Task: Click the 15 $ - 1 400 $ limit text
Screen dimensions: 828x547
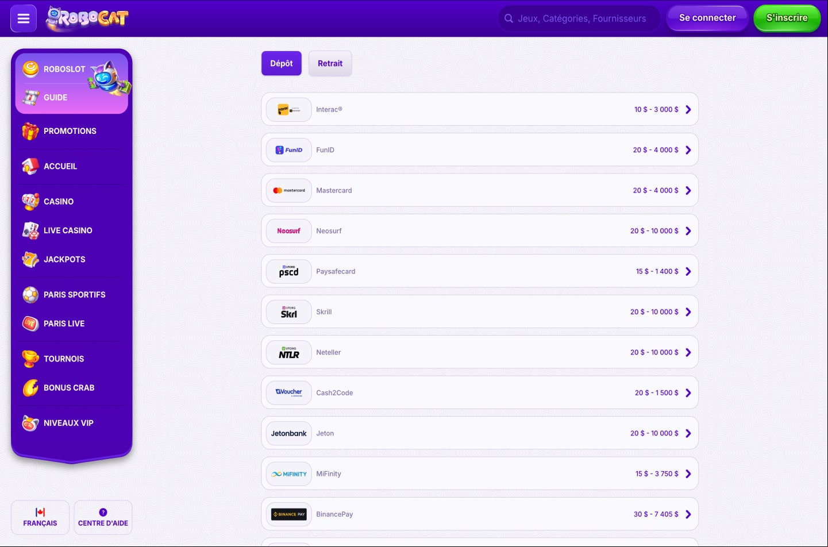Action: (657, 272)
